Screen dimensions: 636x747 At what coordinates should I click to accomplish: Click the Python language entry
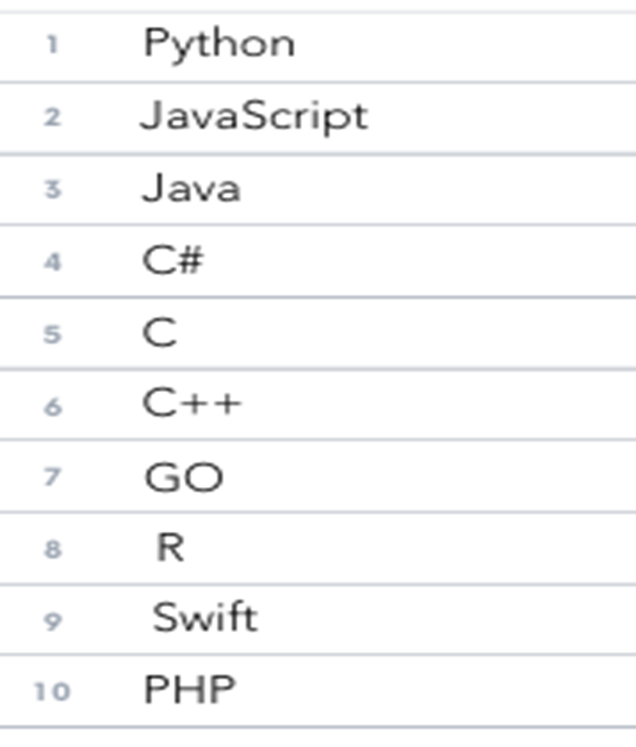(219, 44)
